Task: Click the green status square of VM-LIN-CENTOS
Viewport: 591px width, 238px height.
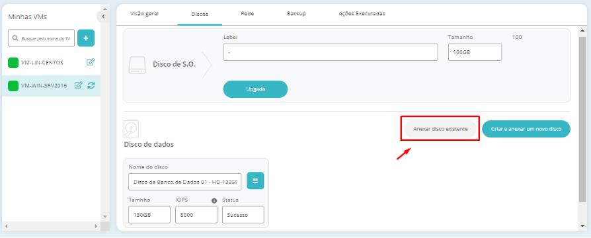Action: coord(13,63)
